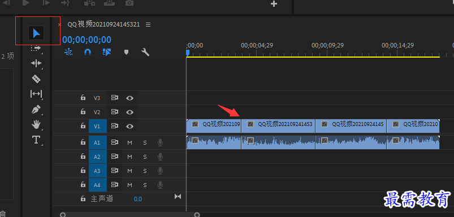
Task: Select the first video clip on V1
Action: 214,126
